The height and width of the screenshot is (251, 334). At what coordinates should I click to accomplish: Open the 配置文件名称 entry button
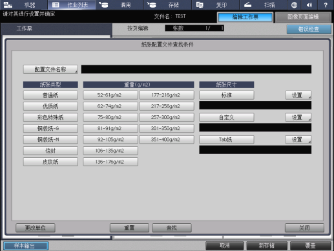pos(50,69)
